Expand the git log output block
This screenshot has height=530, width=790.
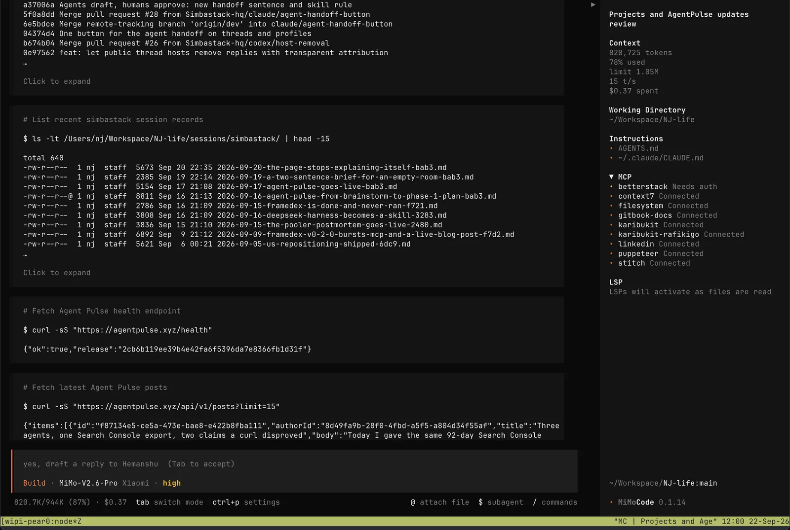point(57,81)
